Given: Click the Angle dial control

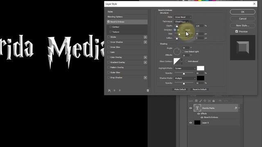Looking at the screenshot, I should (177, 51).
